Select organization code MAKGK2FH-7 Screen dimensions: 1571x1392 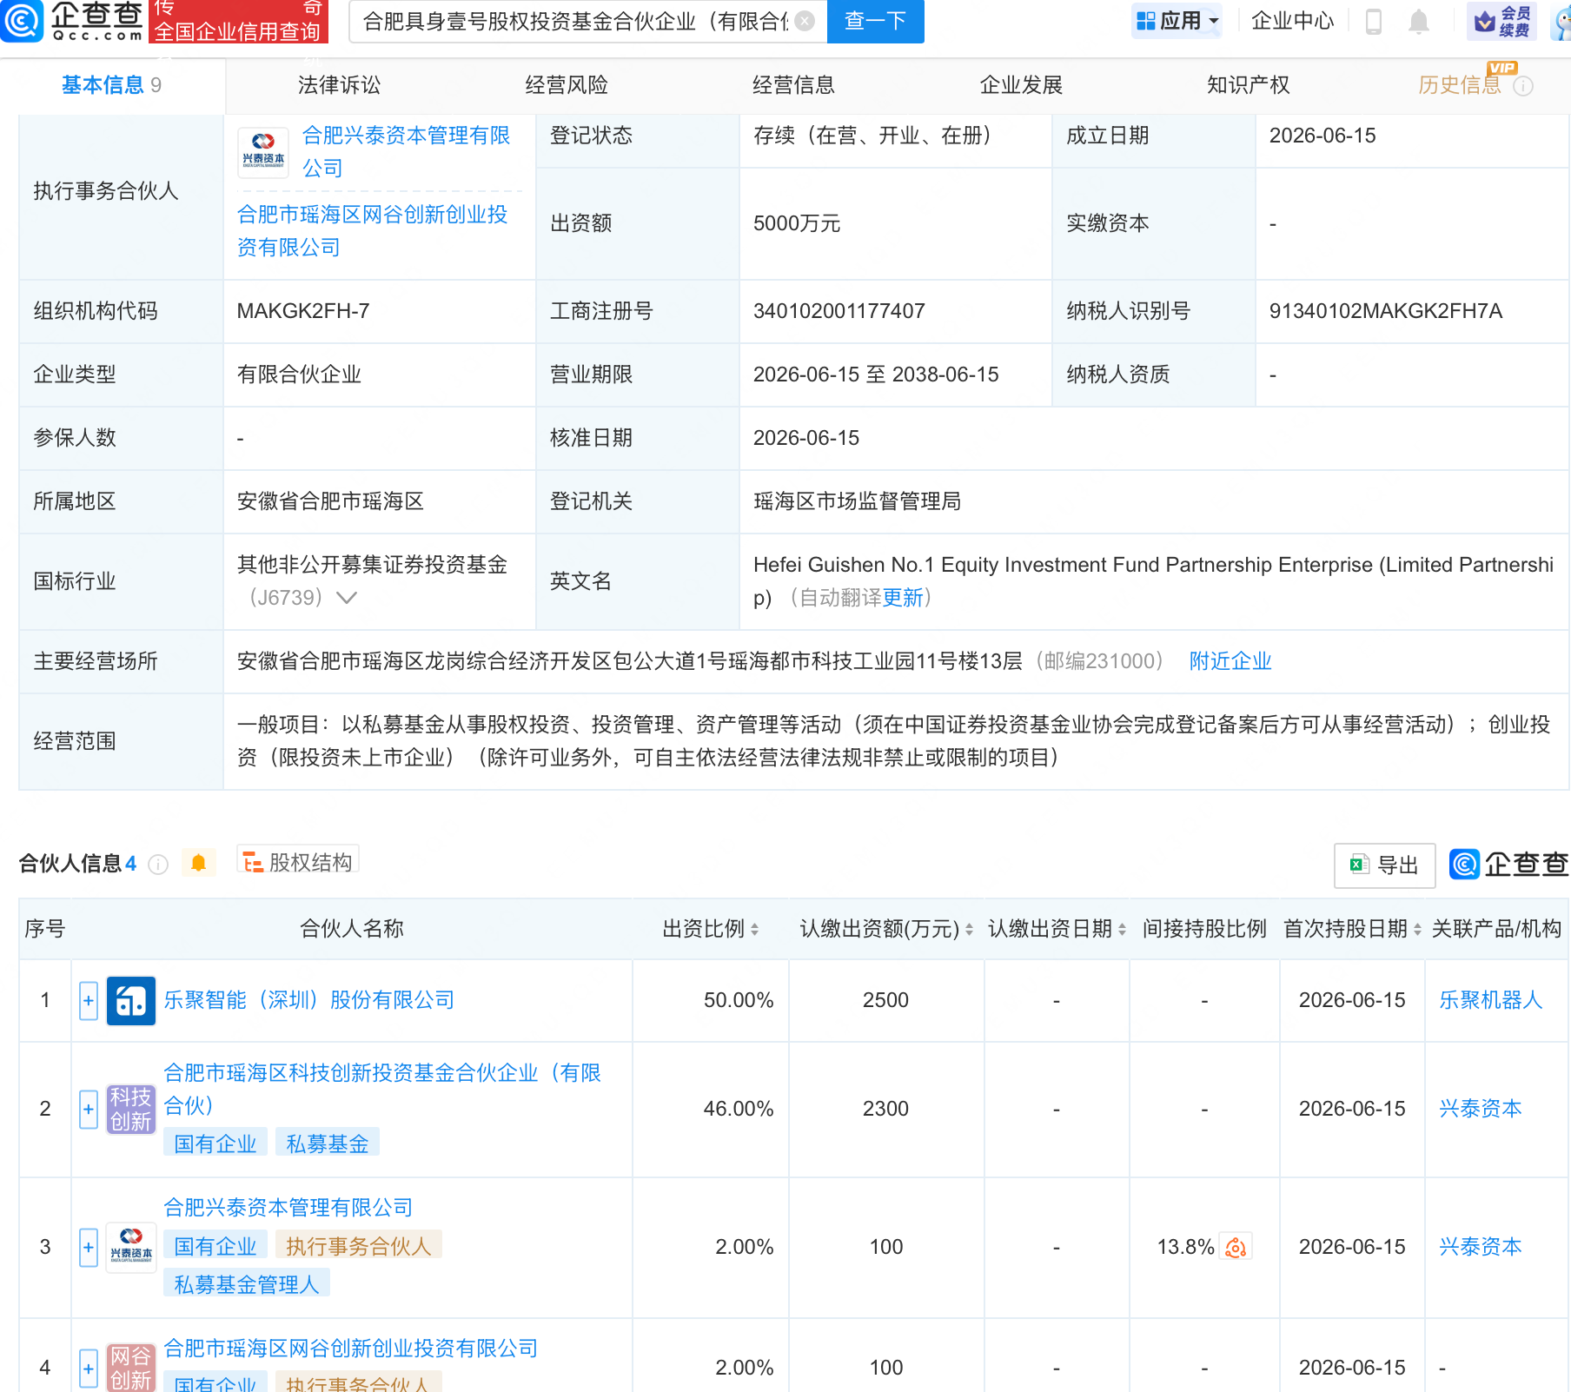tap(303, 311)
